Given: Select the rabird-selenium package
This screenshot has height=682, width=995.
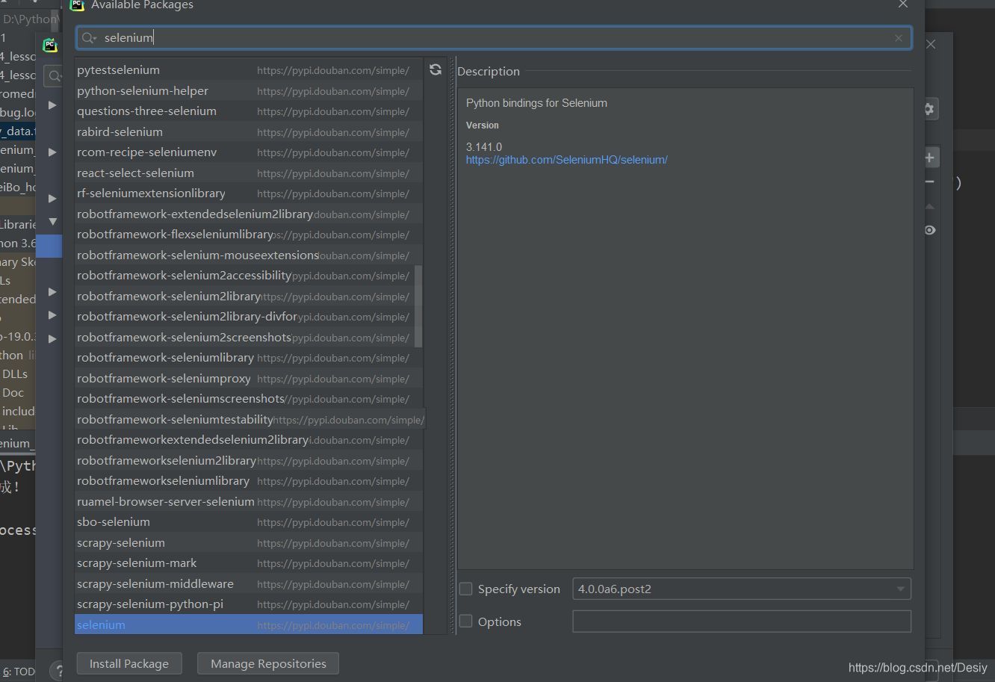Looking at the screenshot, I should point(249,131).
